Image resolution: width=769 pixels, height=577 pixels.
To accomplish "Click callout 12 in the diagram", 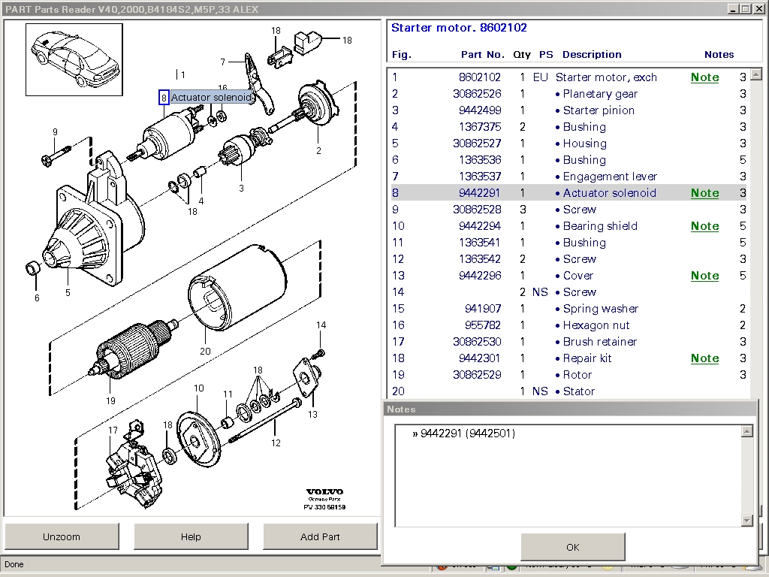I will pyautogui.click(x=276, y=443).
